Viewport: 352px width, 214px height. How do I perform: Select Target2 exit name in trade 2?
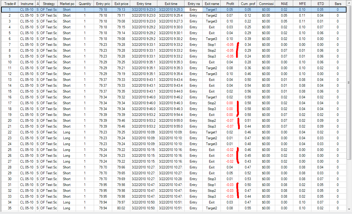click(x=212, y=15)
